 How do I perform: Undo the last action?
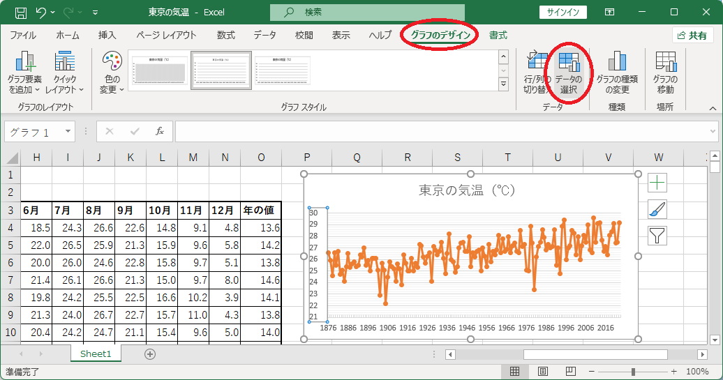[41, 13]
